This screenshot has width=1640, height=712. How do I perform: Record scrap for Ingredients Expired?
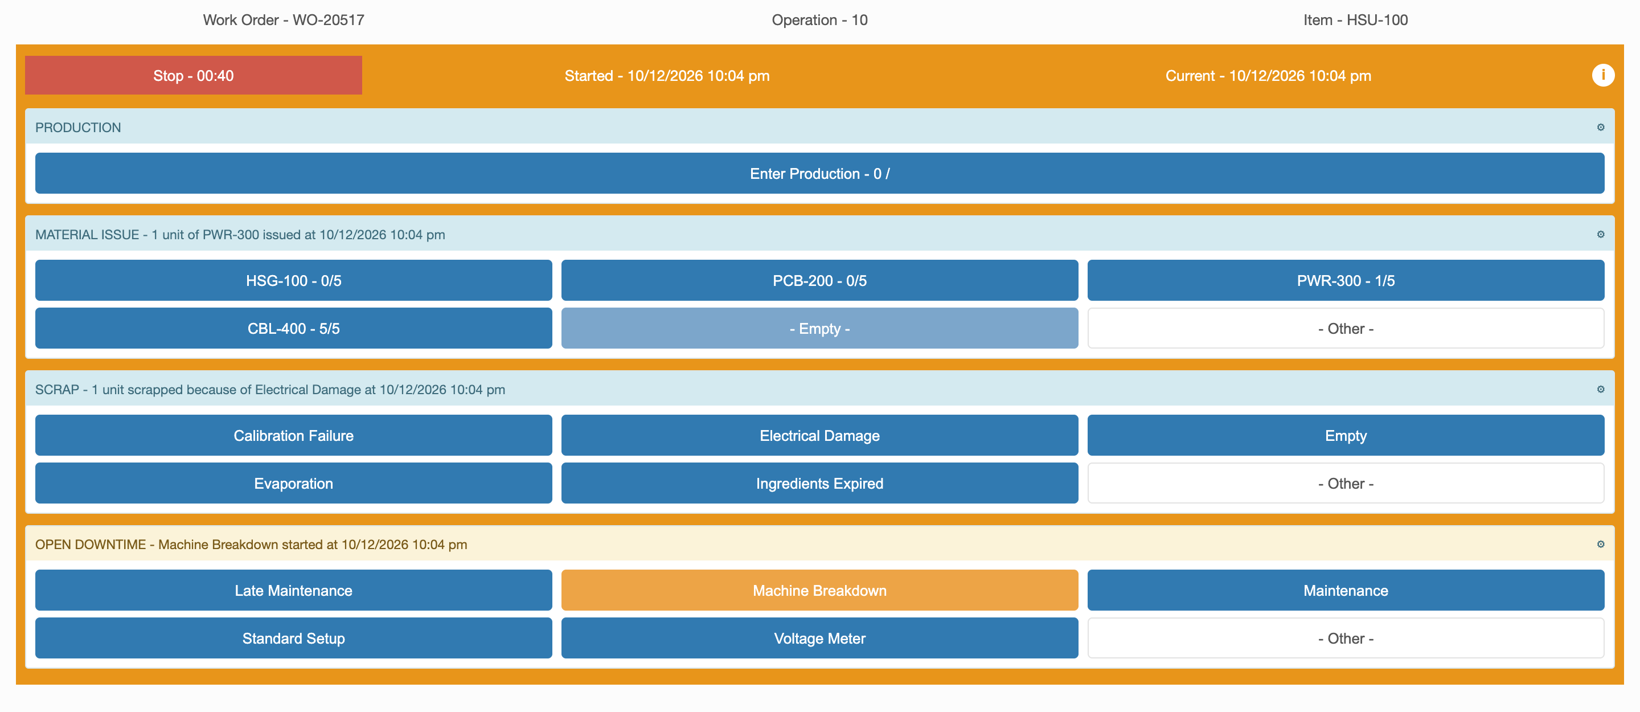pyautogui.click(x=819, y=482)
